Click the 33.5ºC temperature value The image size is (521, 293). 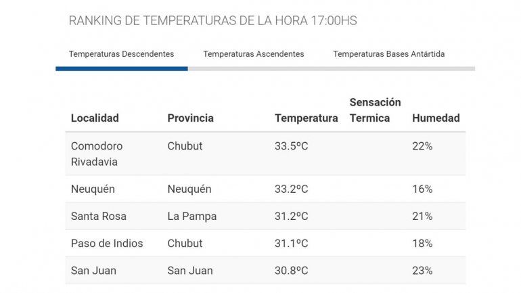pos(292,146)
